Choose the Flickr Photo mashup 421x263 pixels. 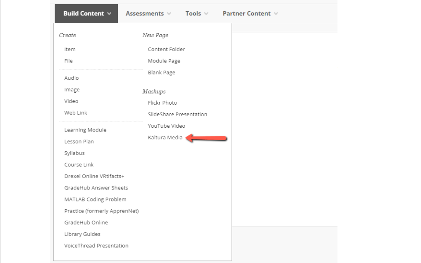163,103
